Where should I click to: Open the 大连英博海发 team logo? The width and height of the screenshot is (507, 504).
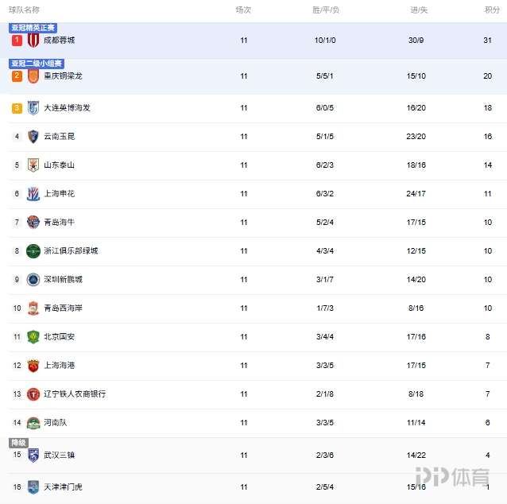click(33, 108)
